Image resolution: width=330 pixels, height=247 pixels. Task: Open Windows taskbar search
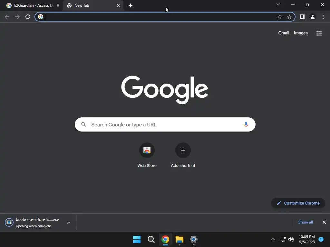[151, 239]
